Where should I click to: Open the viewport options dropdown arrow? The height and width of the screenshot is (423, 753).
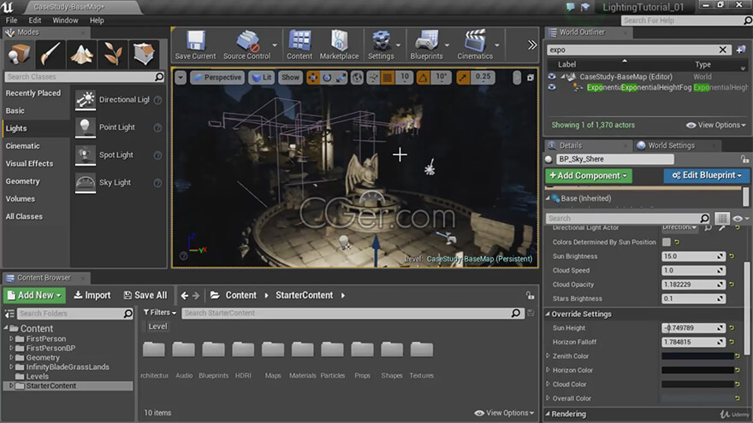coord(181,78)
